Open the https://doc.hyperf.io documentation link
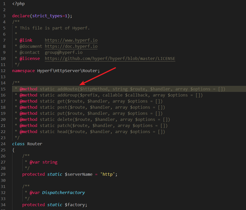 click(71, 46)
